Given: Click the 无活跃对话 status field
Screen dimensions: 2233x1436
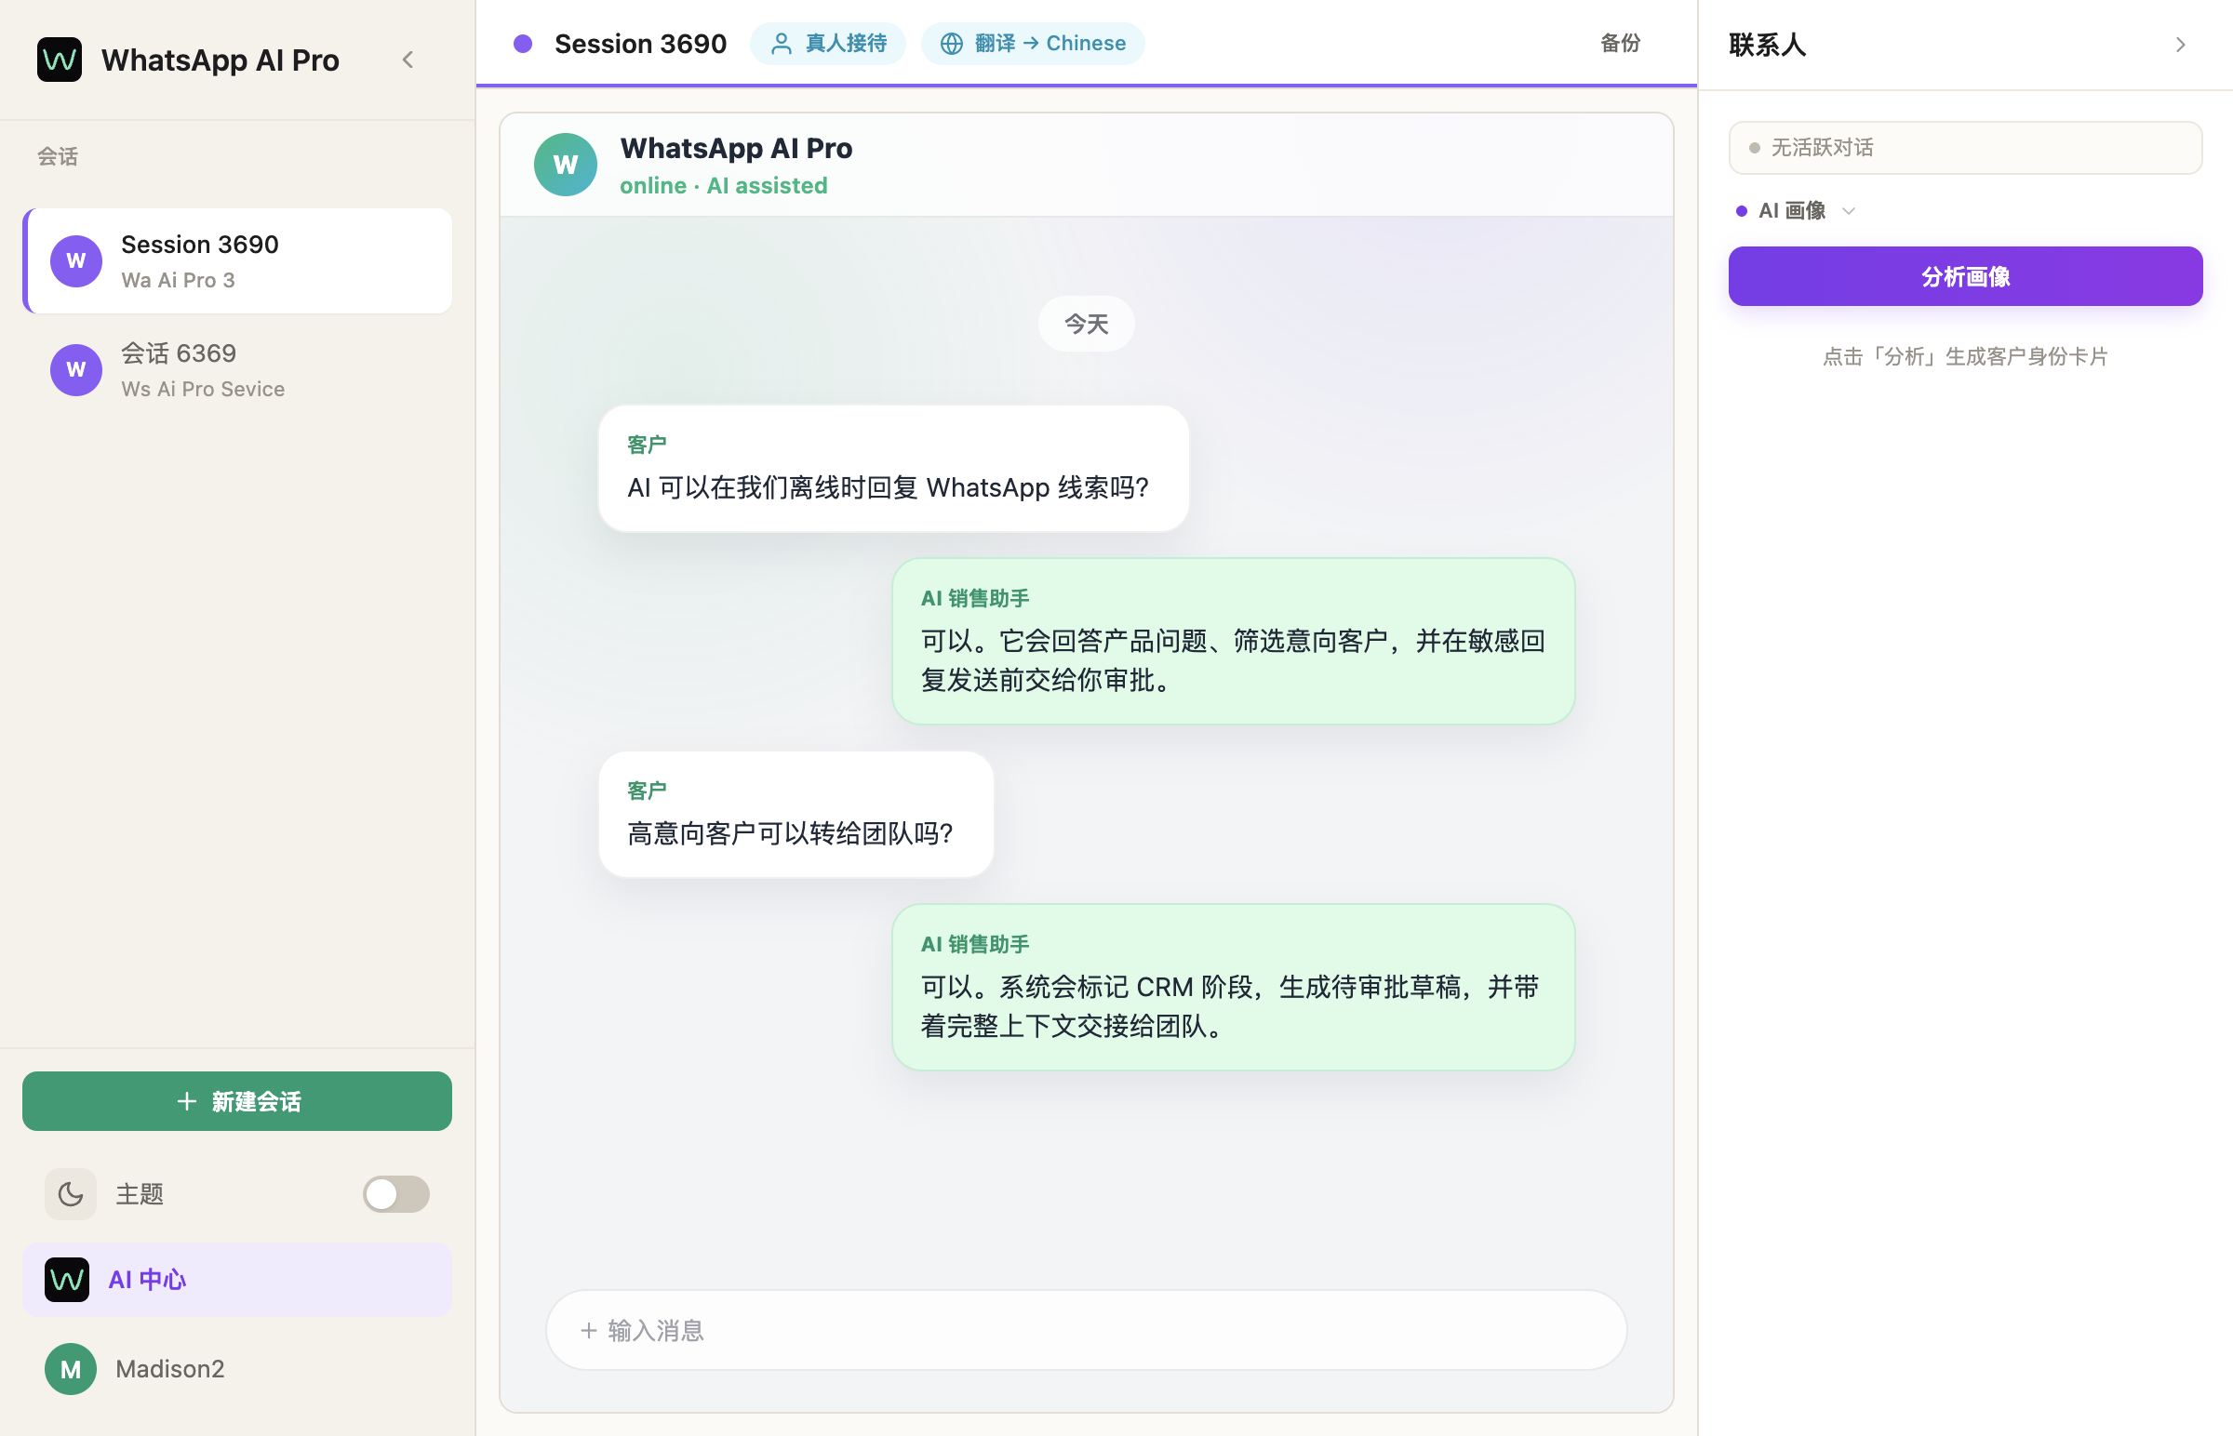Looking at the screenshot, I should point(1965,147).
